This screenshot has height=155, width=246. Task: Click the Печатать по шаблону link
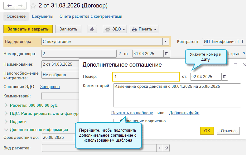(132, 113)
